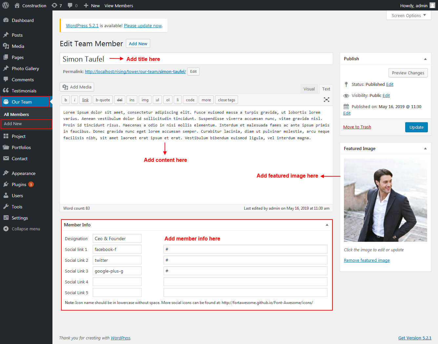The width and height of the screenshot is (438, 344).
Task: Click the Add Media button
Action: coord(77,87)
